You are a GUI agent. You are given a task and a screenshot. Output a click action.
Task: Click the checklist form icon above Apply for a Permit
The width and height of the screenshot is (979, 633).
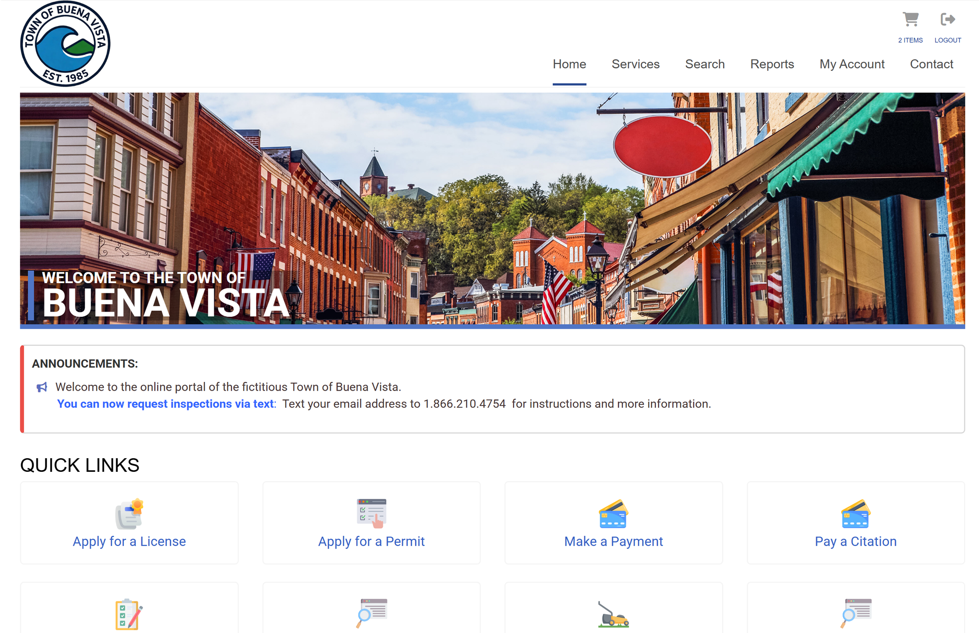(x=371, y=514)
